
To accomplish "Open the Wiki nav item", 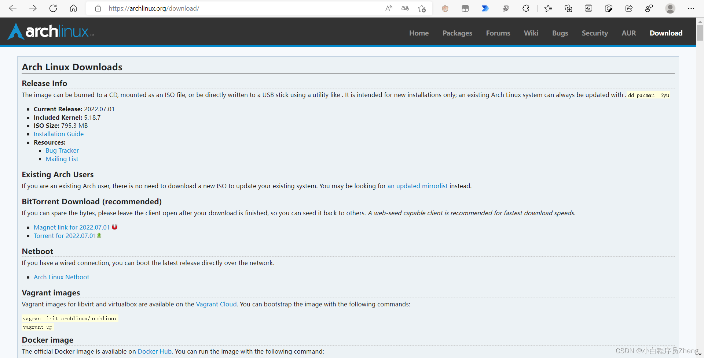I will 531,33.
